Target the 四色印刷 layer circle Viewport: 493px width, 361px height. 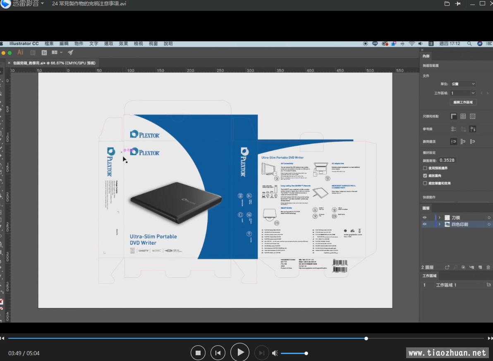[489, 224]
